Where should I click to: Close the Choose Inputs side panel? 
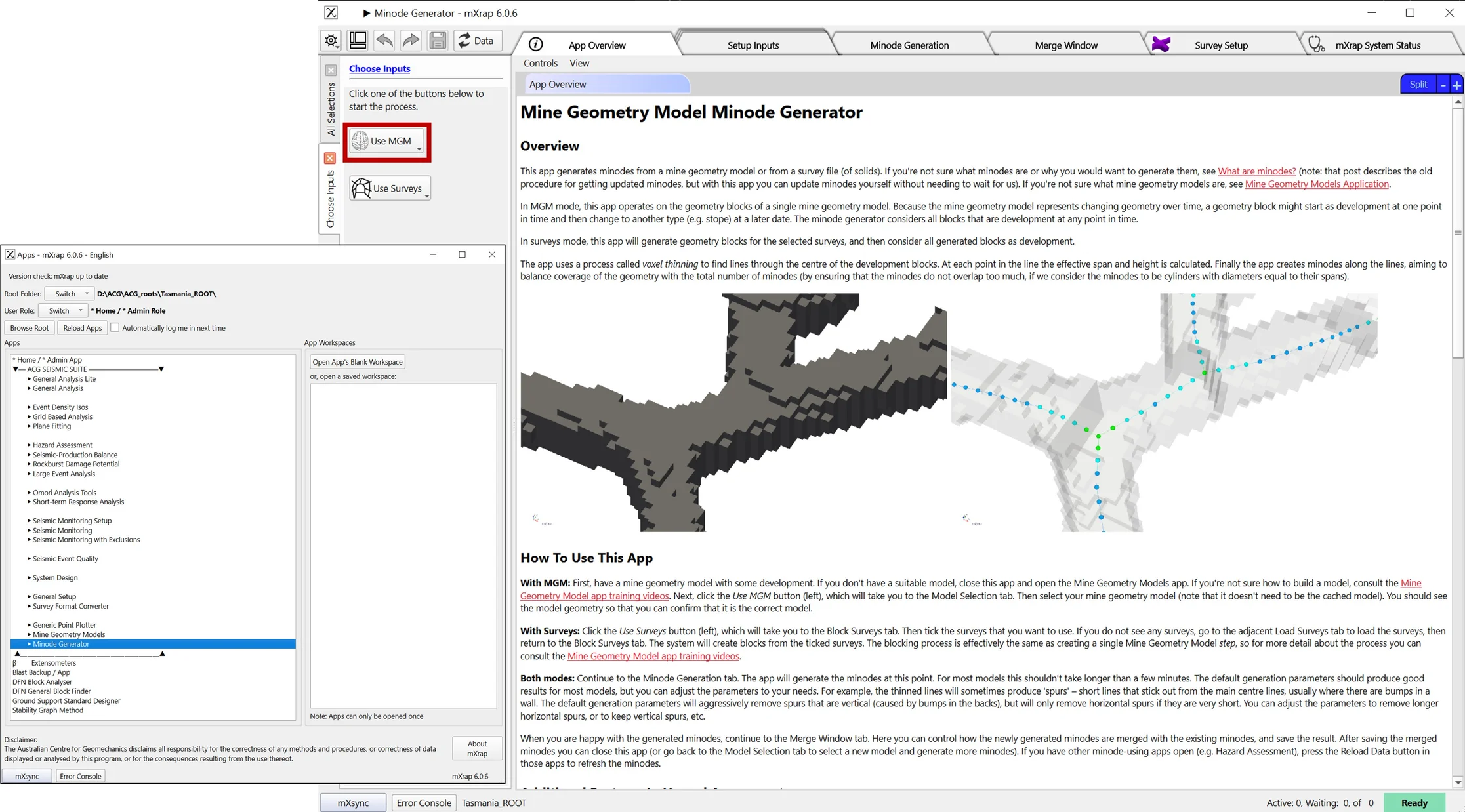tap(330, 158)
